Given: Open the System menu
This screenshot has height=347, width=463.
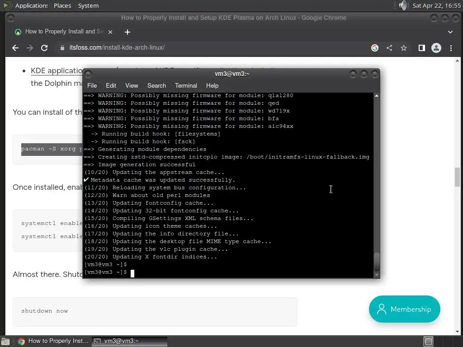Looking at the screenshot, I should (x=88, y=5).
